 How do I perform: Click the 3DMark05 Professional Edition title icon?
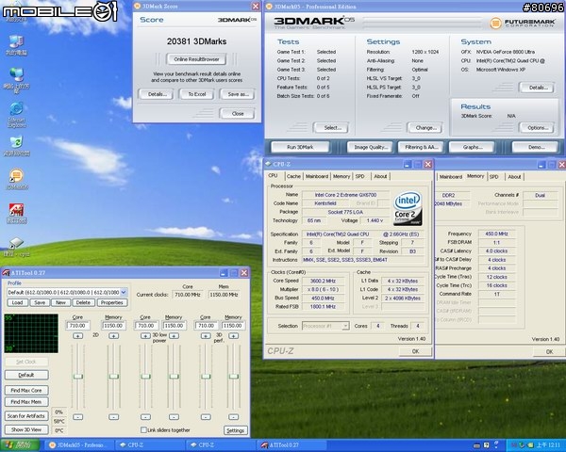[x=269, y=7]
